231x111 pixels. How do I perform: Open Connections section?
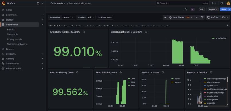pyautogui.click(x=12, y=64)
